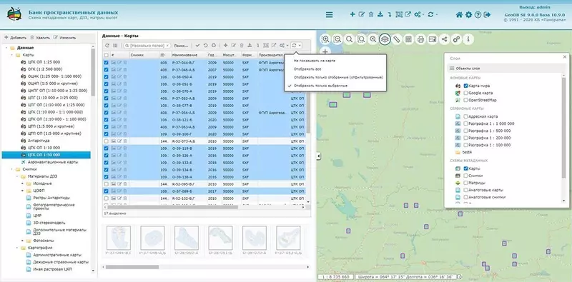Click the map plus button under the toolbar
Viewport: 572px width, 282px height.
tap(325, 51)
